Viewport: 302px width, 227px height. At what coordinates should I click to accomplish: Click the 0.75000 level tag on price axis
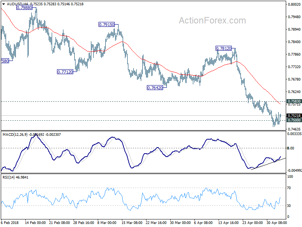pyautogui.click(x=294, y=120)
